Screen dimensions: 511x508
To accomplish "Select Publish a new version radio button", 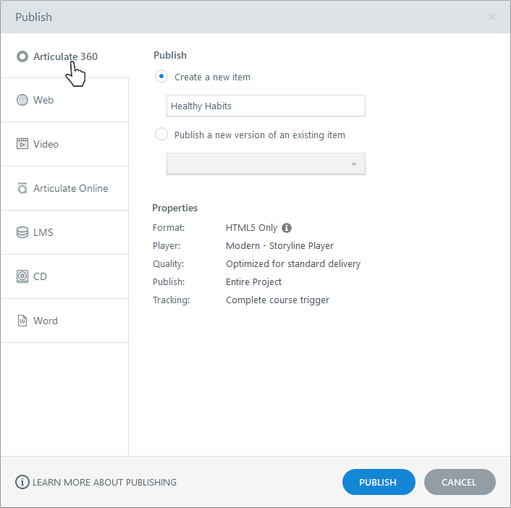I will (161, 135).
